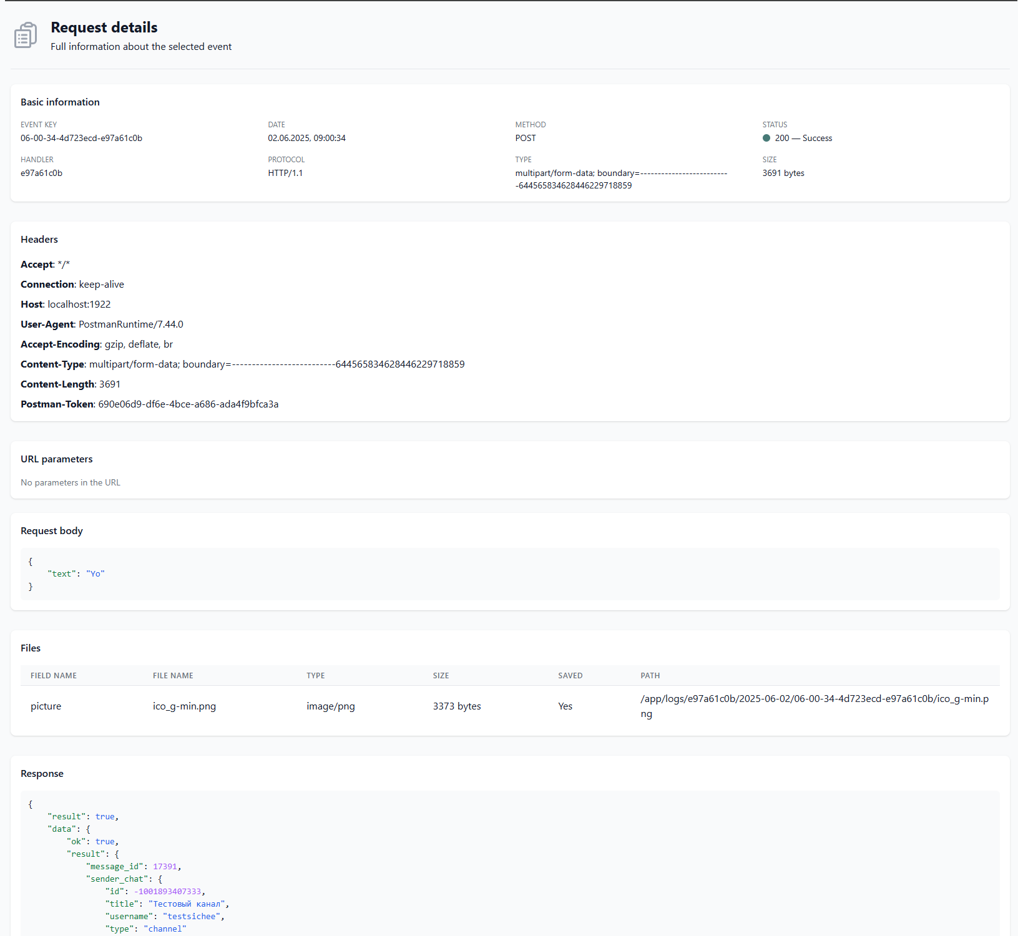Viewport: 1018px width, 936px height.
Task: Click the size value 3691 bytes
Action: point(783,173)
